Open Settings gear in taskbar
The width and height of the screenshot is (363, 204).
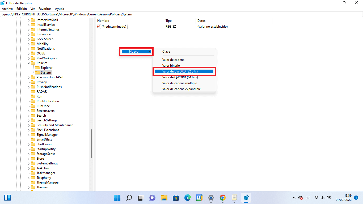point(211,198)
